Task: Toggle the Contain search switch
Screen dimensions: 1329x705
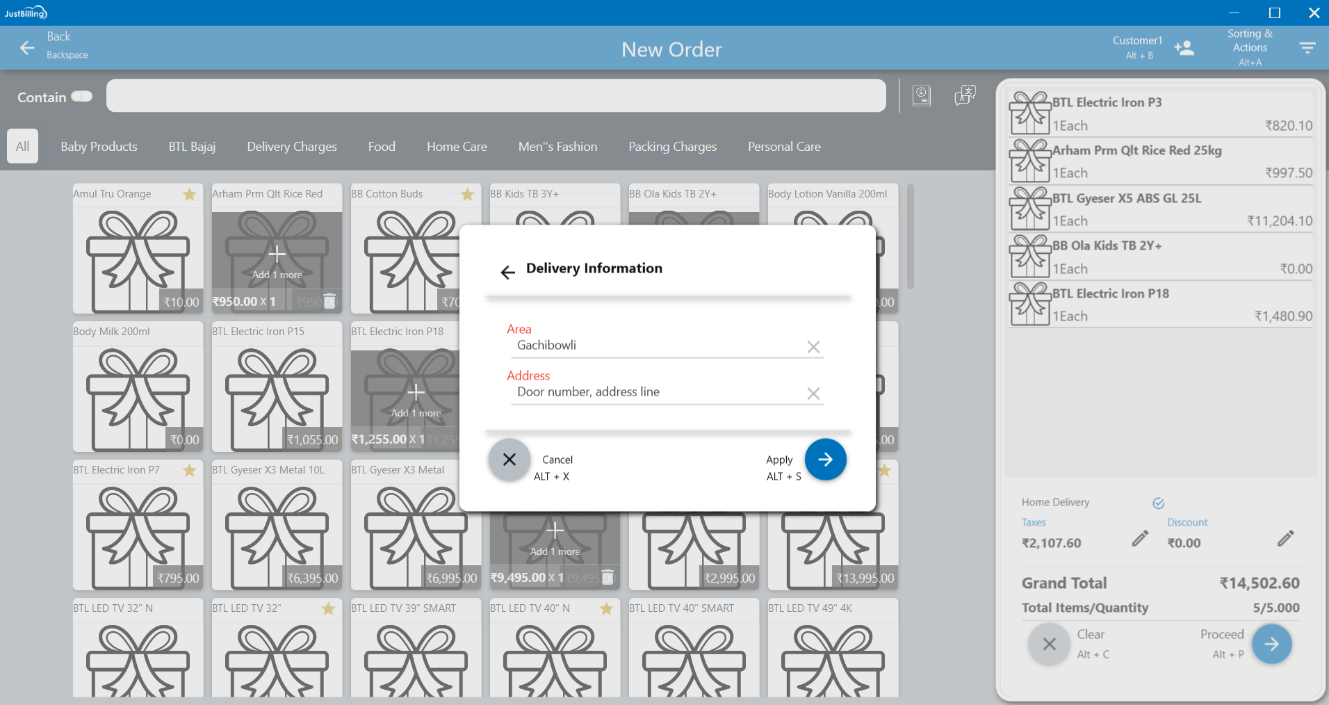Action: click(x=81, y=97)
